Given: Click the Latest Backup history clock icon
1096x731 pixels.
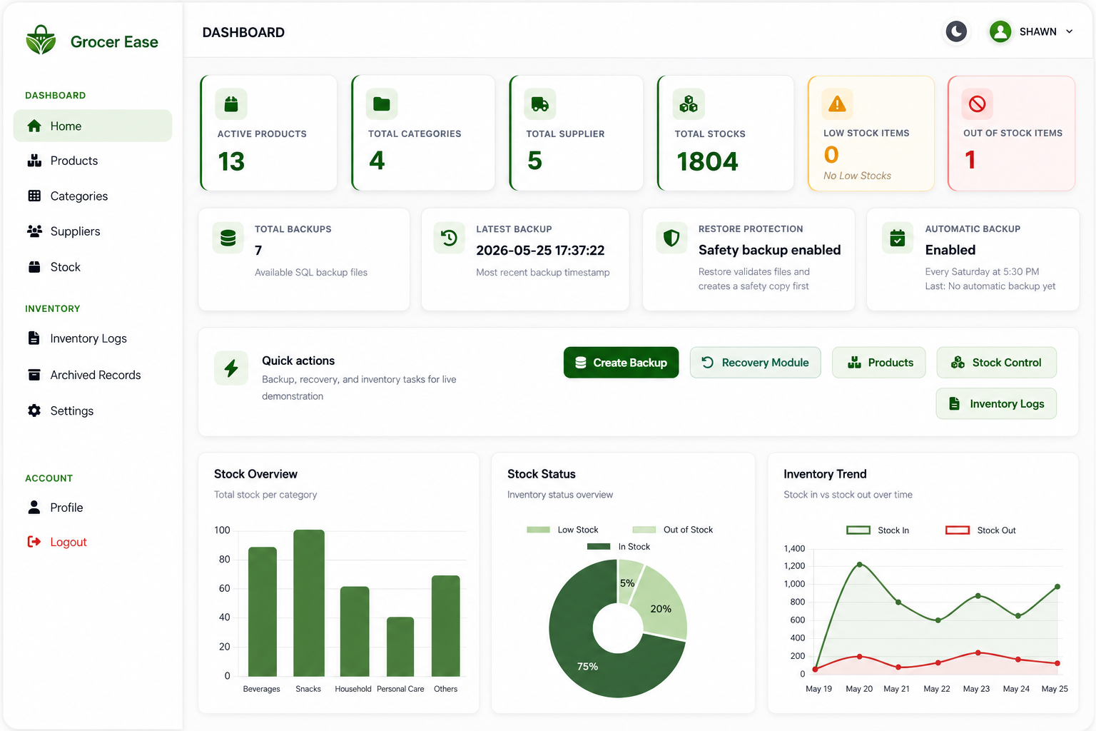Looking at the screenshot, I should 450,238.
